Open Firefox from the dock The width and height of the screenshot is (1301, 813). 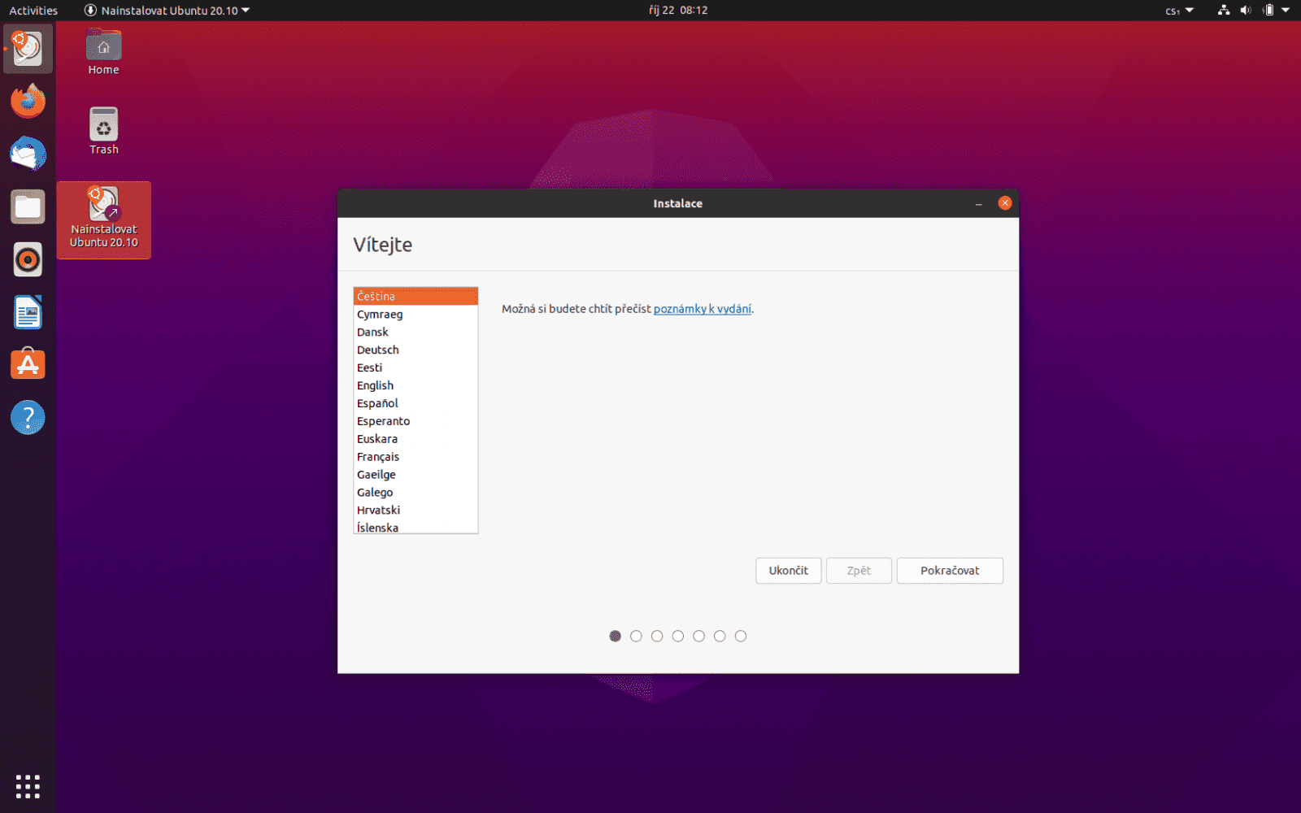28,101
